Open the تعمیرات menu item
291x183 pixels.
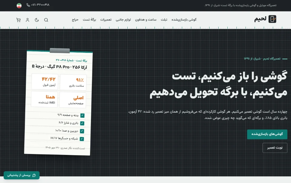(x=106, y=20)
